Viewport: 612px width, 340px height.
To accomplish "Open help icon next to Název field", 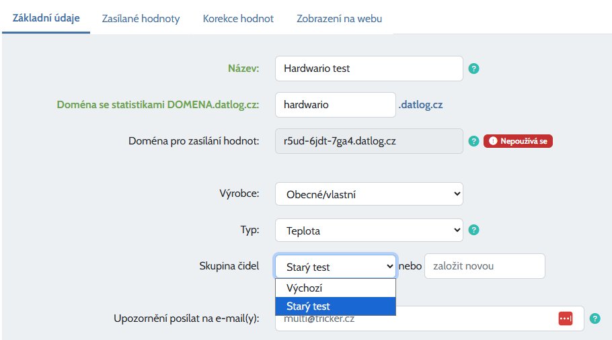I will [x=473, y=69].
